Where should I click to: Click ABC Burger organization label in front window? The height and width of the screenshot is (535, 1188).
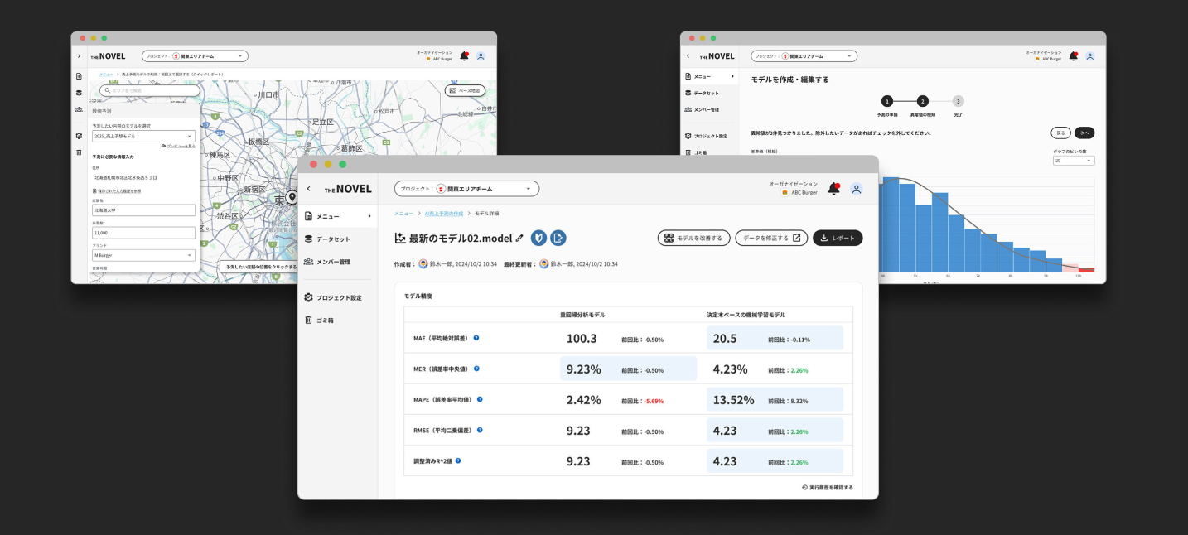(799, 192)
